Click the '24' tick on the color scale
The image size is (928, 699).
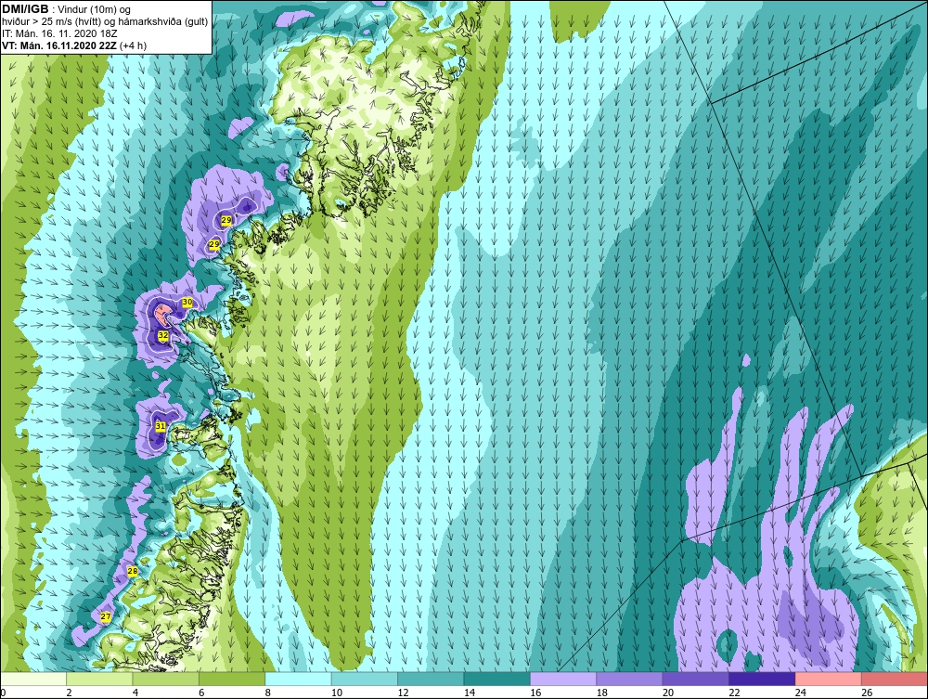coord(801,693)
